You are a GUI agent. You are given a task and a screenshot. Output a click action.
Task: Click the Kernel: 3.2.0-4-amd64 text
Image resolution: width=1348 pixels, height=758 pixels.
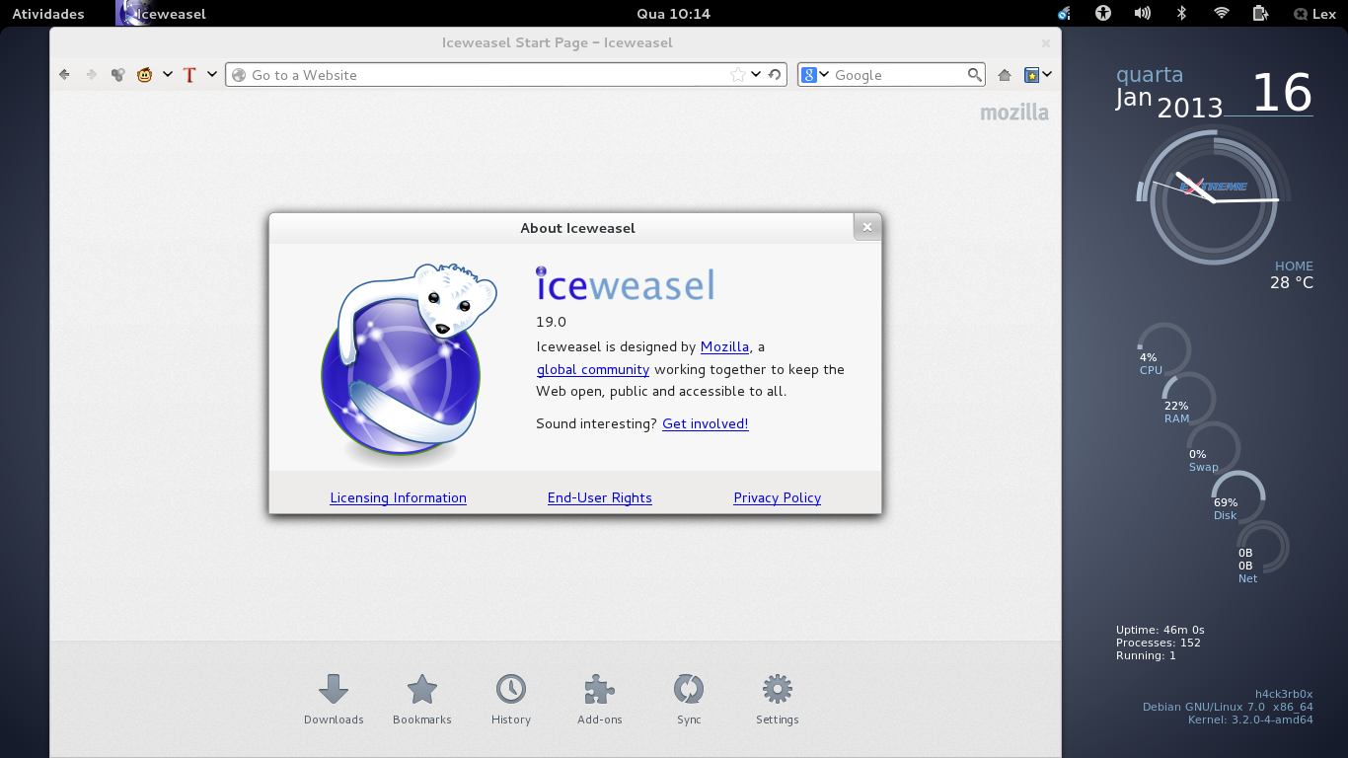click(x=1250, y=720)
